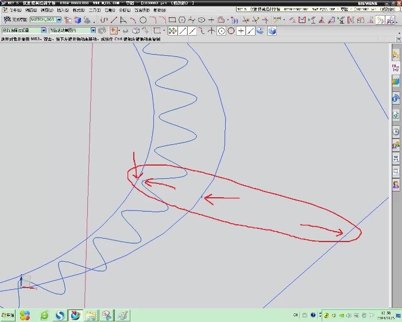
Task: Toggle the Existing Point snap
Action: [241, 31]
